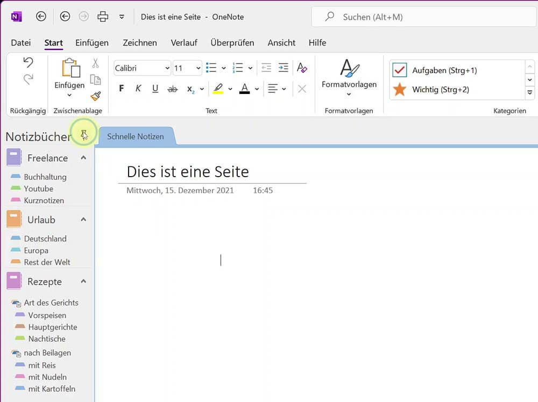The width and height of the screenshot is (538, 402).
Task: Select the format painter brush
Action: pyautogui.click(x=95, y=96)
